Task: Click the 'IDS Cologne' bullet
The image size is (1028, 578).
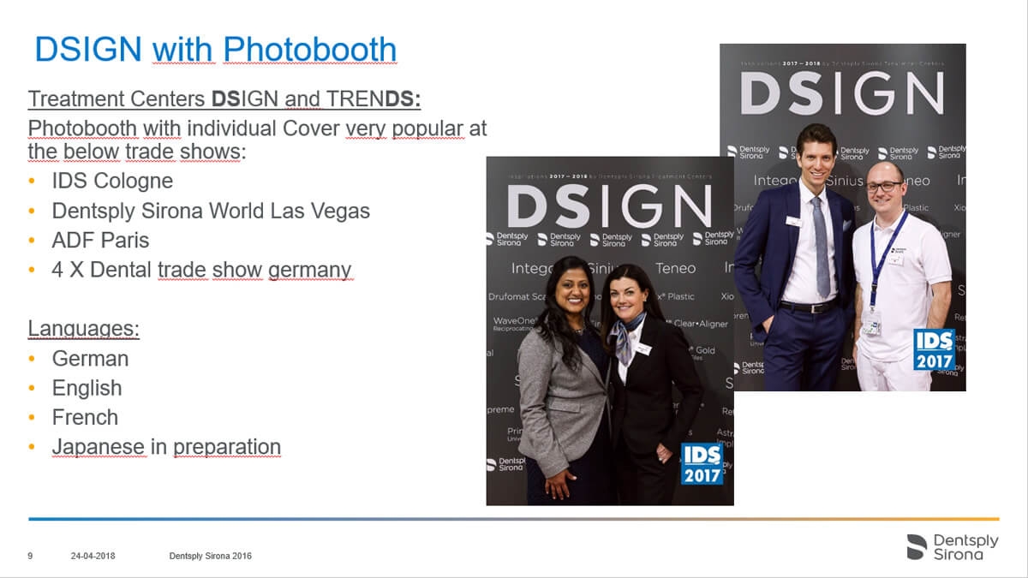Action: [x=112, y=181]
